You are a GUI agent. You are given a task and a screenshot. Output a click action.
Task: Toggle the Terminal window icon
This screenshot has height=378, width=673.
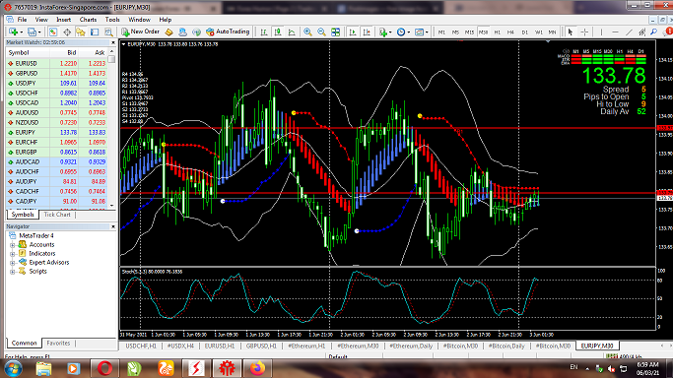pyautogui.click(x=95, y=31)
